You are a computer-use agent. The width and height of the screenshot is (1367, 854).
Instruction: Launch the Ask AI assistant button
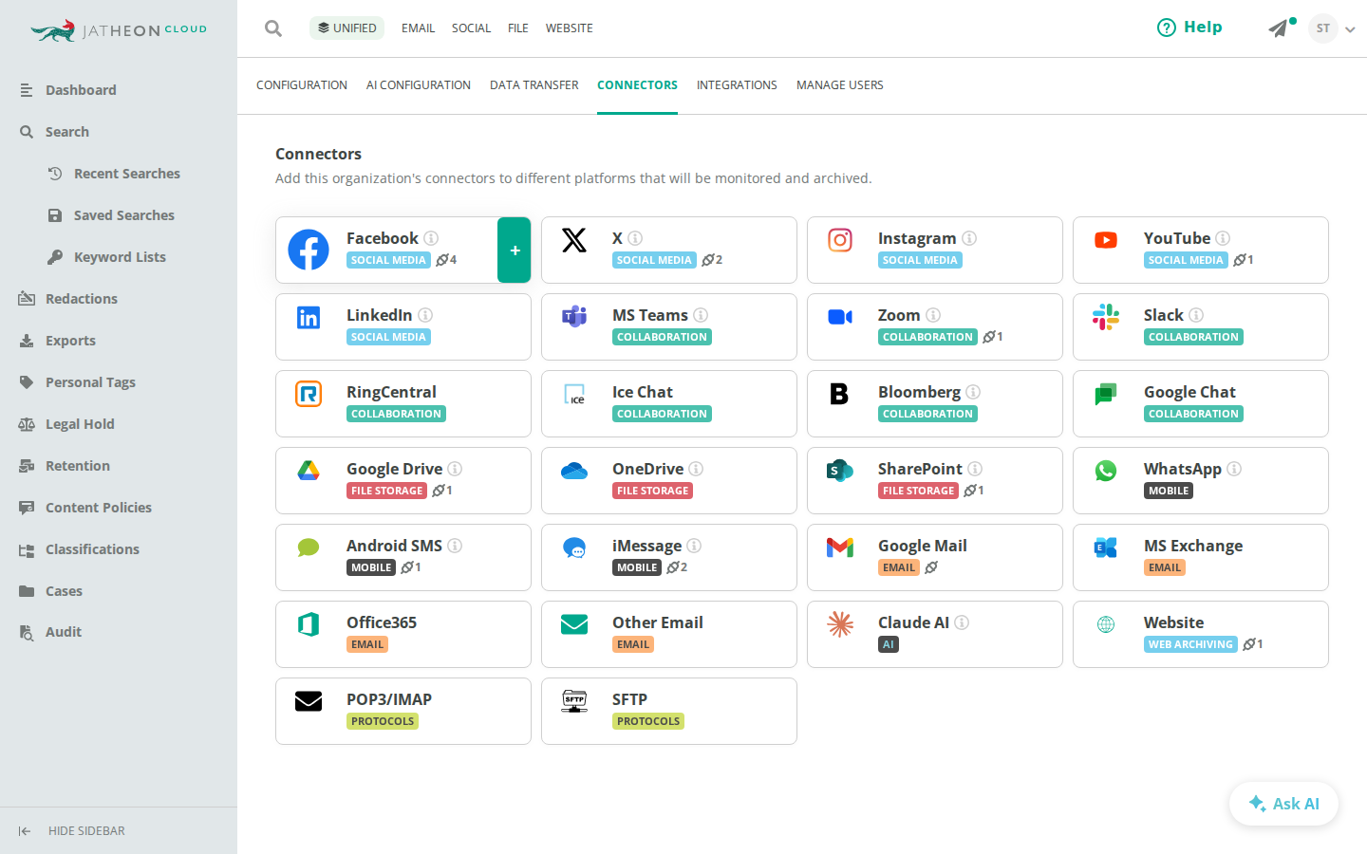coord(1283,804)
